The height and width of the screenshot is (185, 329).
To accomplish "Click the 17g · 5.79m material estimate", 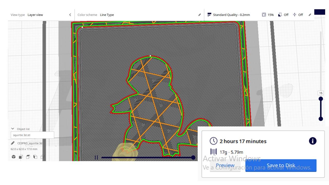I will pyautogui.click(x=231, y=152).
